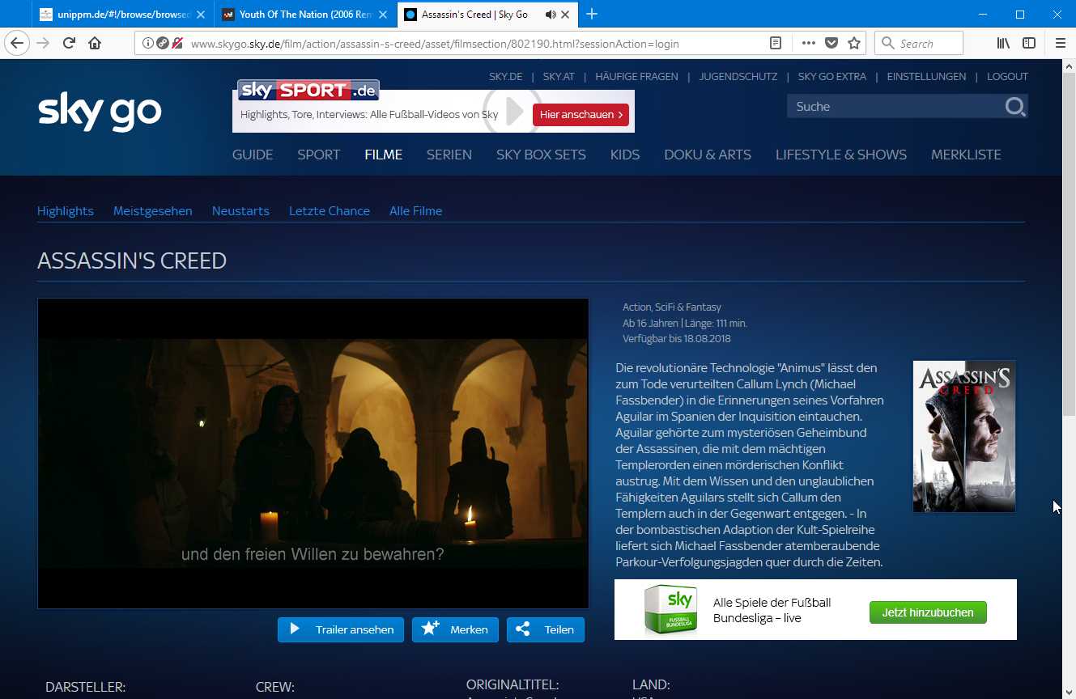Open the Firefox library icon
This screenshot has width=1076, height=699.
(1003, 43)
